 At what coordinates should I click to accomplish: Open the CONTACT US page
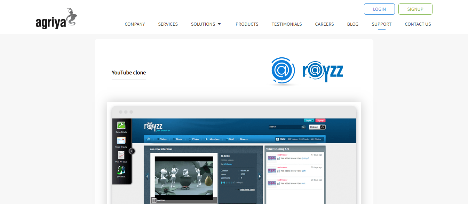click(x=418, y=24)
